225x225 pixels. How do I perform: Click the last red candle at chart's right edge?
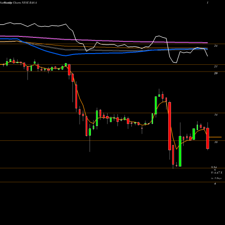(207, 138)
